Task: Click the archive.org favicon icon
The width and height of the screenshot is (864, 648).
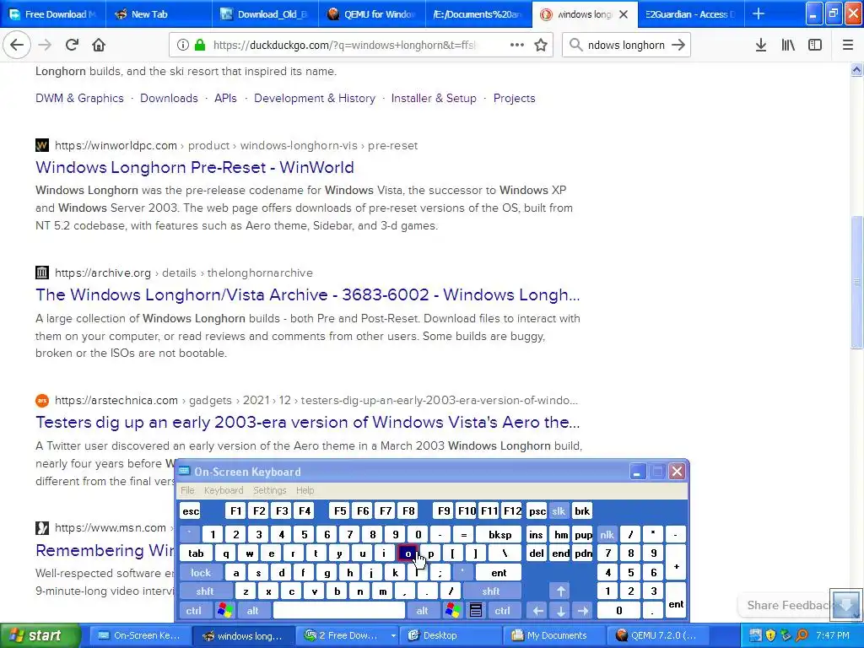Action: [x=42, y=273]
